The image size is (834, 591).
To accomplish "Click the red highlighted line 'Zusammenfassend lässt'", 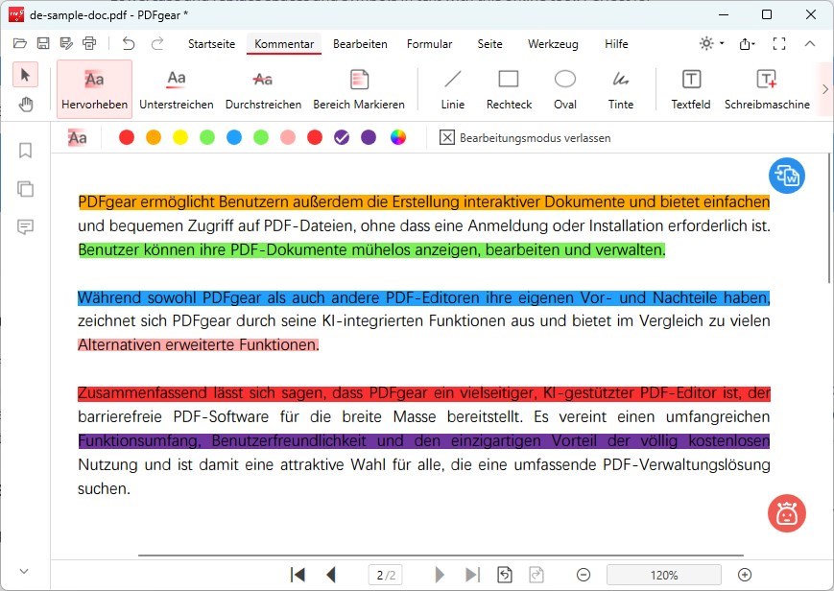I will click(424, 393).
